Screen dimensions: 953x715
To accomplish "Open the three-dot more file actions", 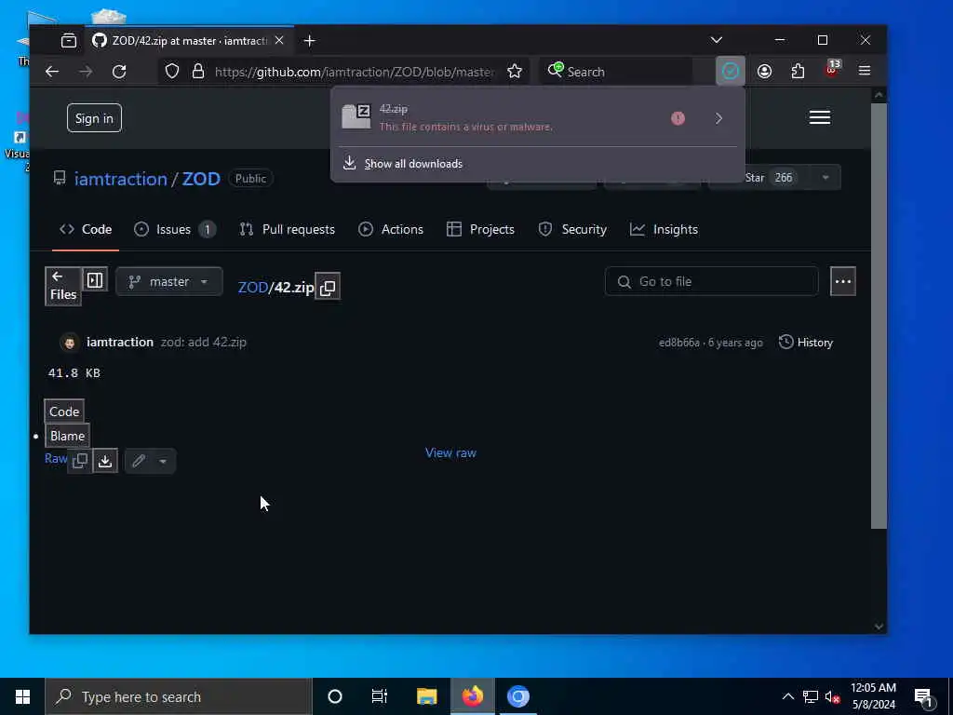I will pyautogui.click(x=843, y=281).
